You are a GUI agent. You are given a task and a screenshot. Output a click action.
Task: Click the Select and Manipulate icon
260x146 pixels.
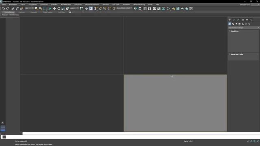(x=86, y=9)
